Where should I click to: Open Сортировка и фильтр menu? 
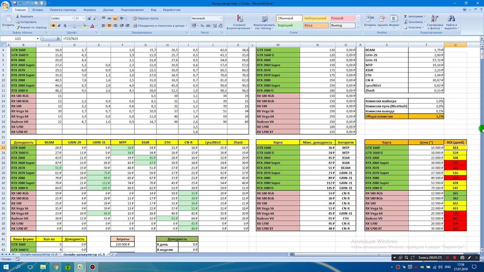[x=435, y=22]
